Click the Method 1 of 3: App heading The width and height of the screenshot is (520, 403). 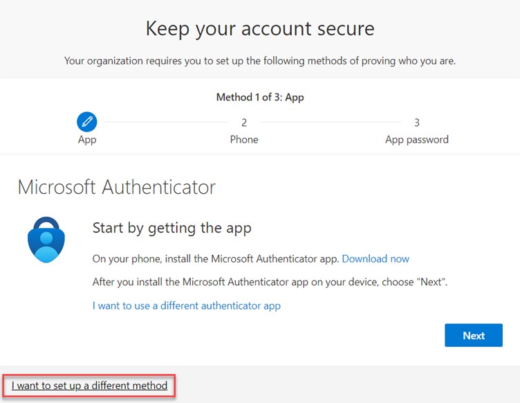tap(260, 97)
